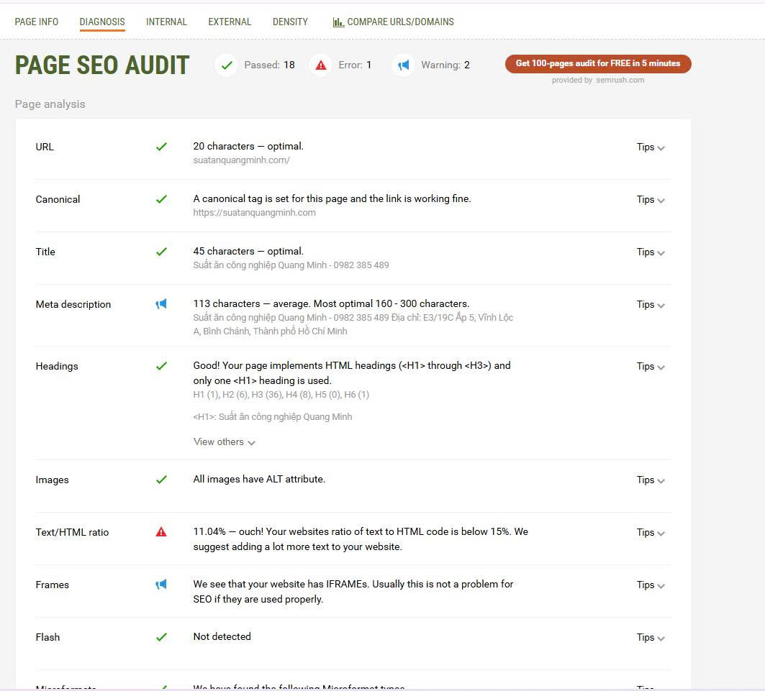Expand Tips for the Meta description row
Image resolution: width=765 pixels, height=691 pixels.
[651, 305]
